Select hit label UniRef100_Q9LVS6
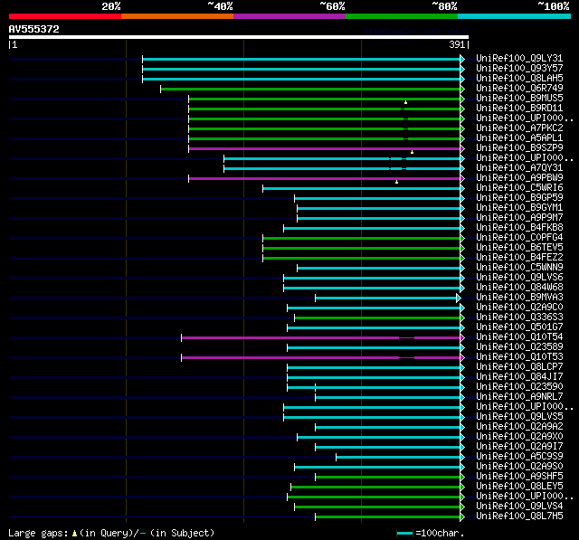 pos(519,278)
